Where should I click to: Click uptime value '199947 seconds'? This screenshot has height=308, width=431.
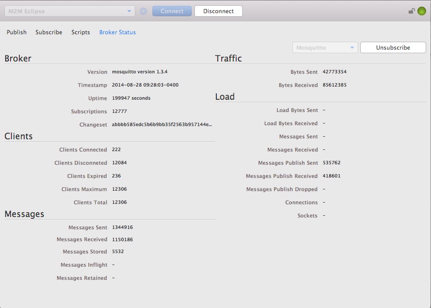click(x=131, y=98)
